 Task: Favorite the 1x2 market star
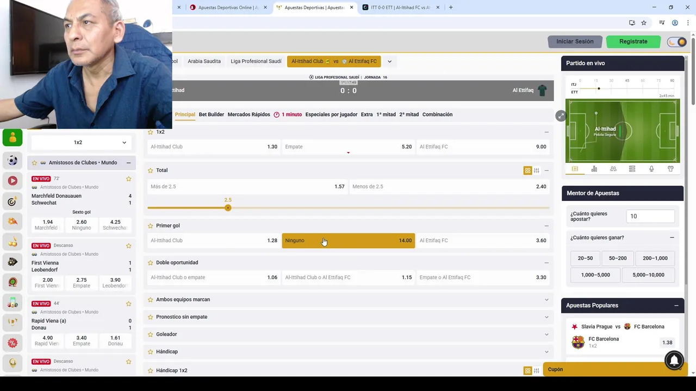[x=150, y=132]
